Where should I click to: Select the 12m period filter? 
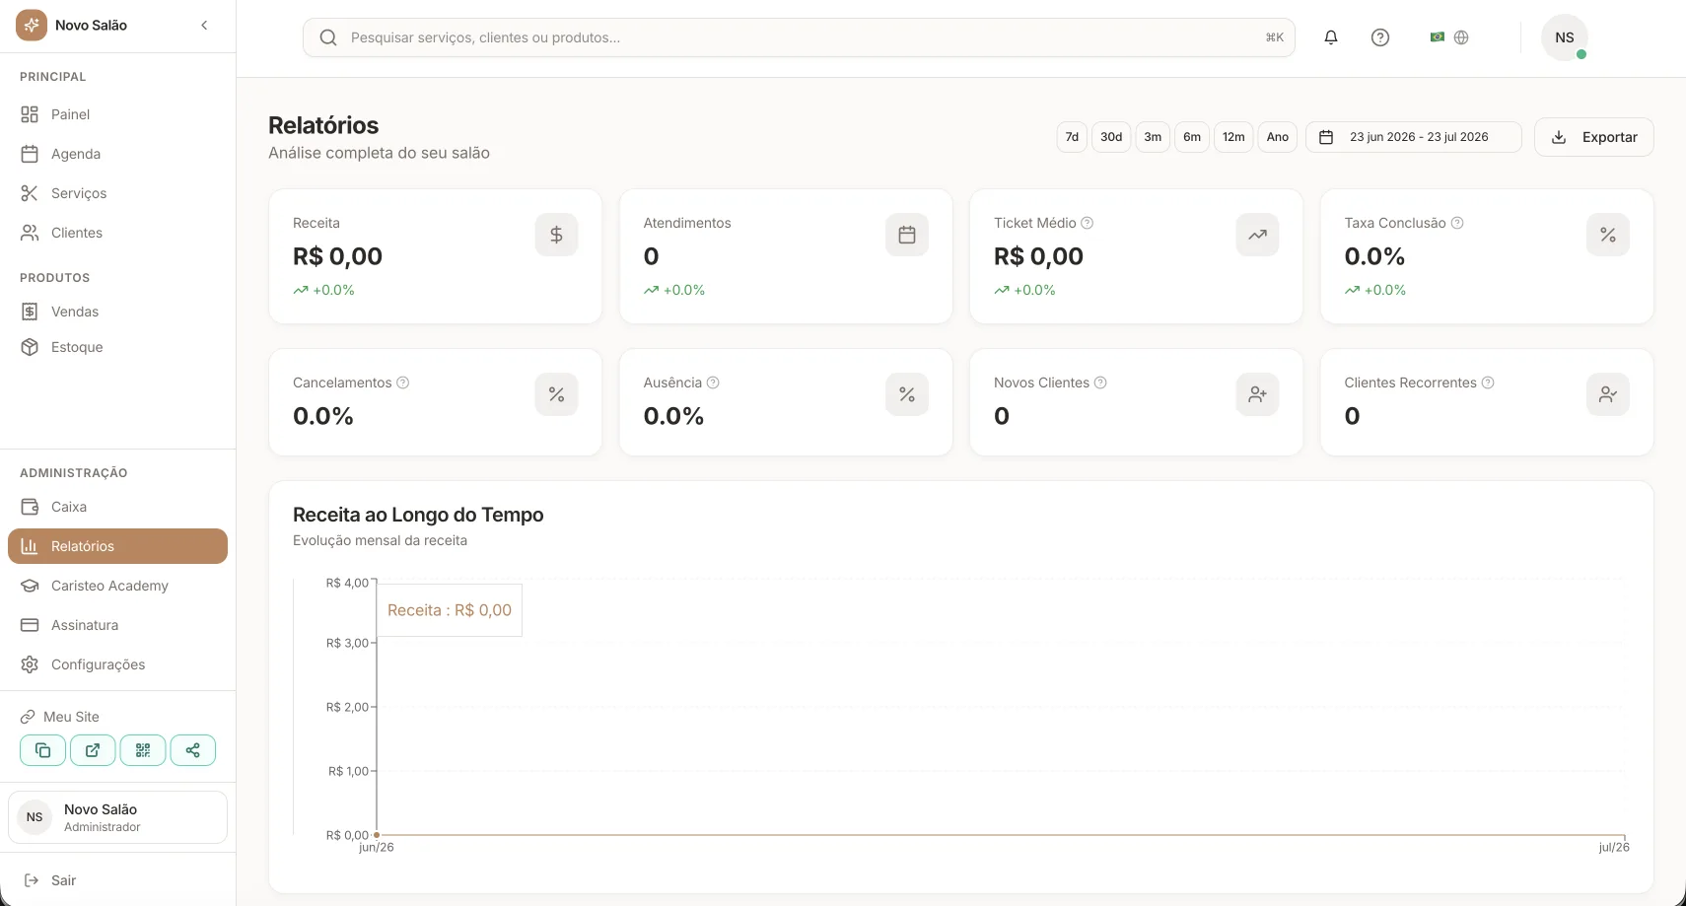click(x=1233, y=137)
